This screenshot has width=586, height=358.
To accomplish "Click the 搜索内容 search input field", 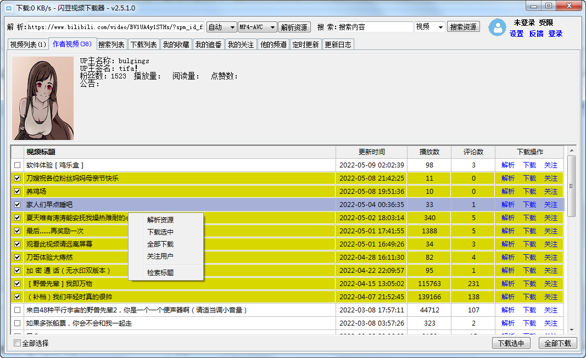I will pos(375,27).
